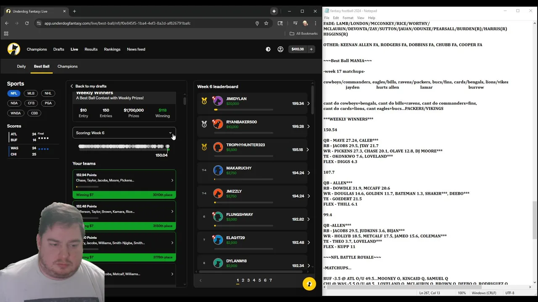Open the WAS vs CHI score
Screen dimensions: 538x302
click(x=33, y=151)
